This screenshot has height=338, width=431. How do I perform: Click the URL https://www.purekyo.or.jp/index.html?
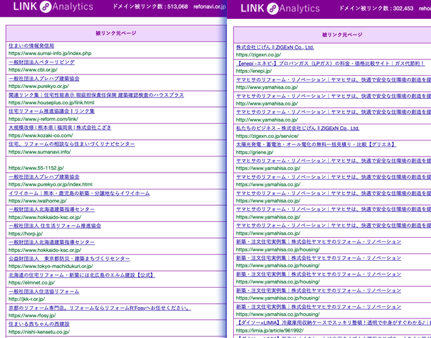[x=51, y=184]
